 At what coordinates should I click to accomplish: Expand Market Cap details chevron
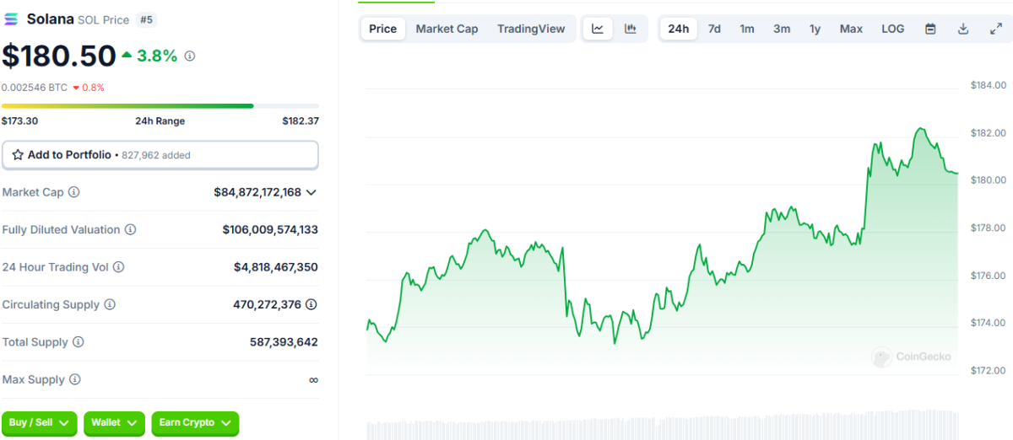[x=311, y=192]
